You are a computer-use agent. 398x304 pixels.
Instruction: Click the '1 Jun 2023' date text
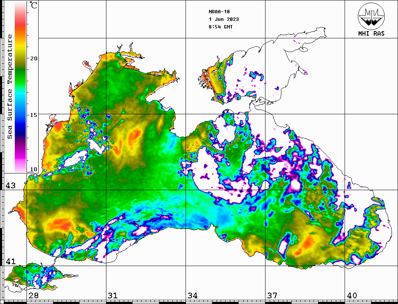point(224,19)
